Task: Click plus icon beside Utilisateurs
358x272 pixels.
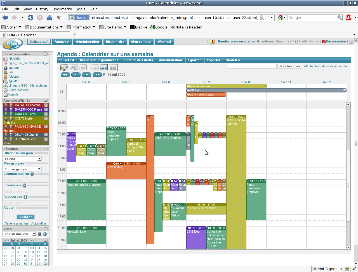Action: point(24,185)
